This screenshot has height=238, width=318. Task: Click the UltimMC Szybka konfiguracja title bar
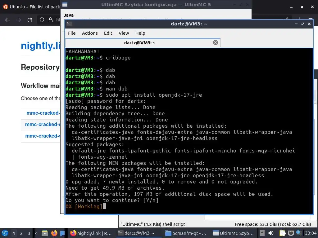156,4
